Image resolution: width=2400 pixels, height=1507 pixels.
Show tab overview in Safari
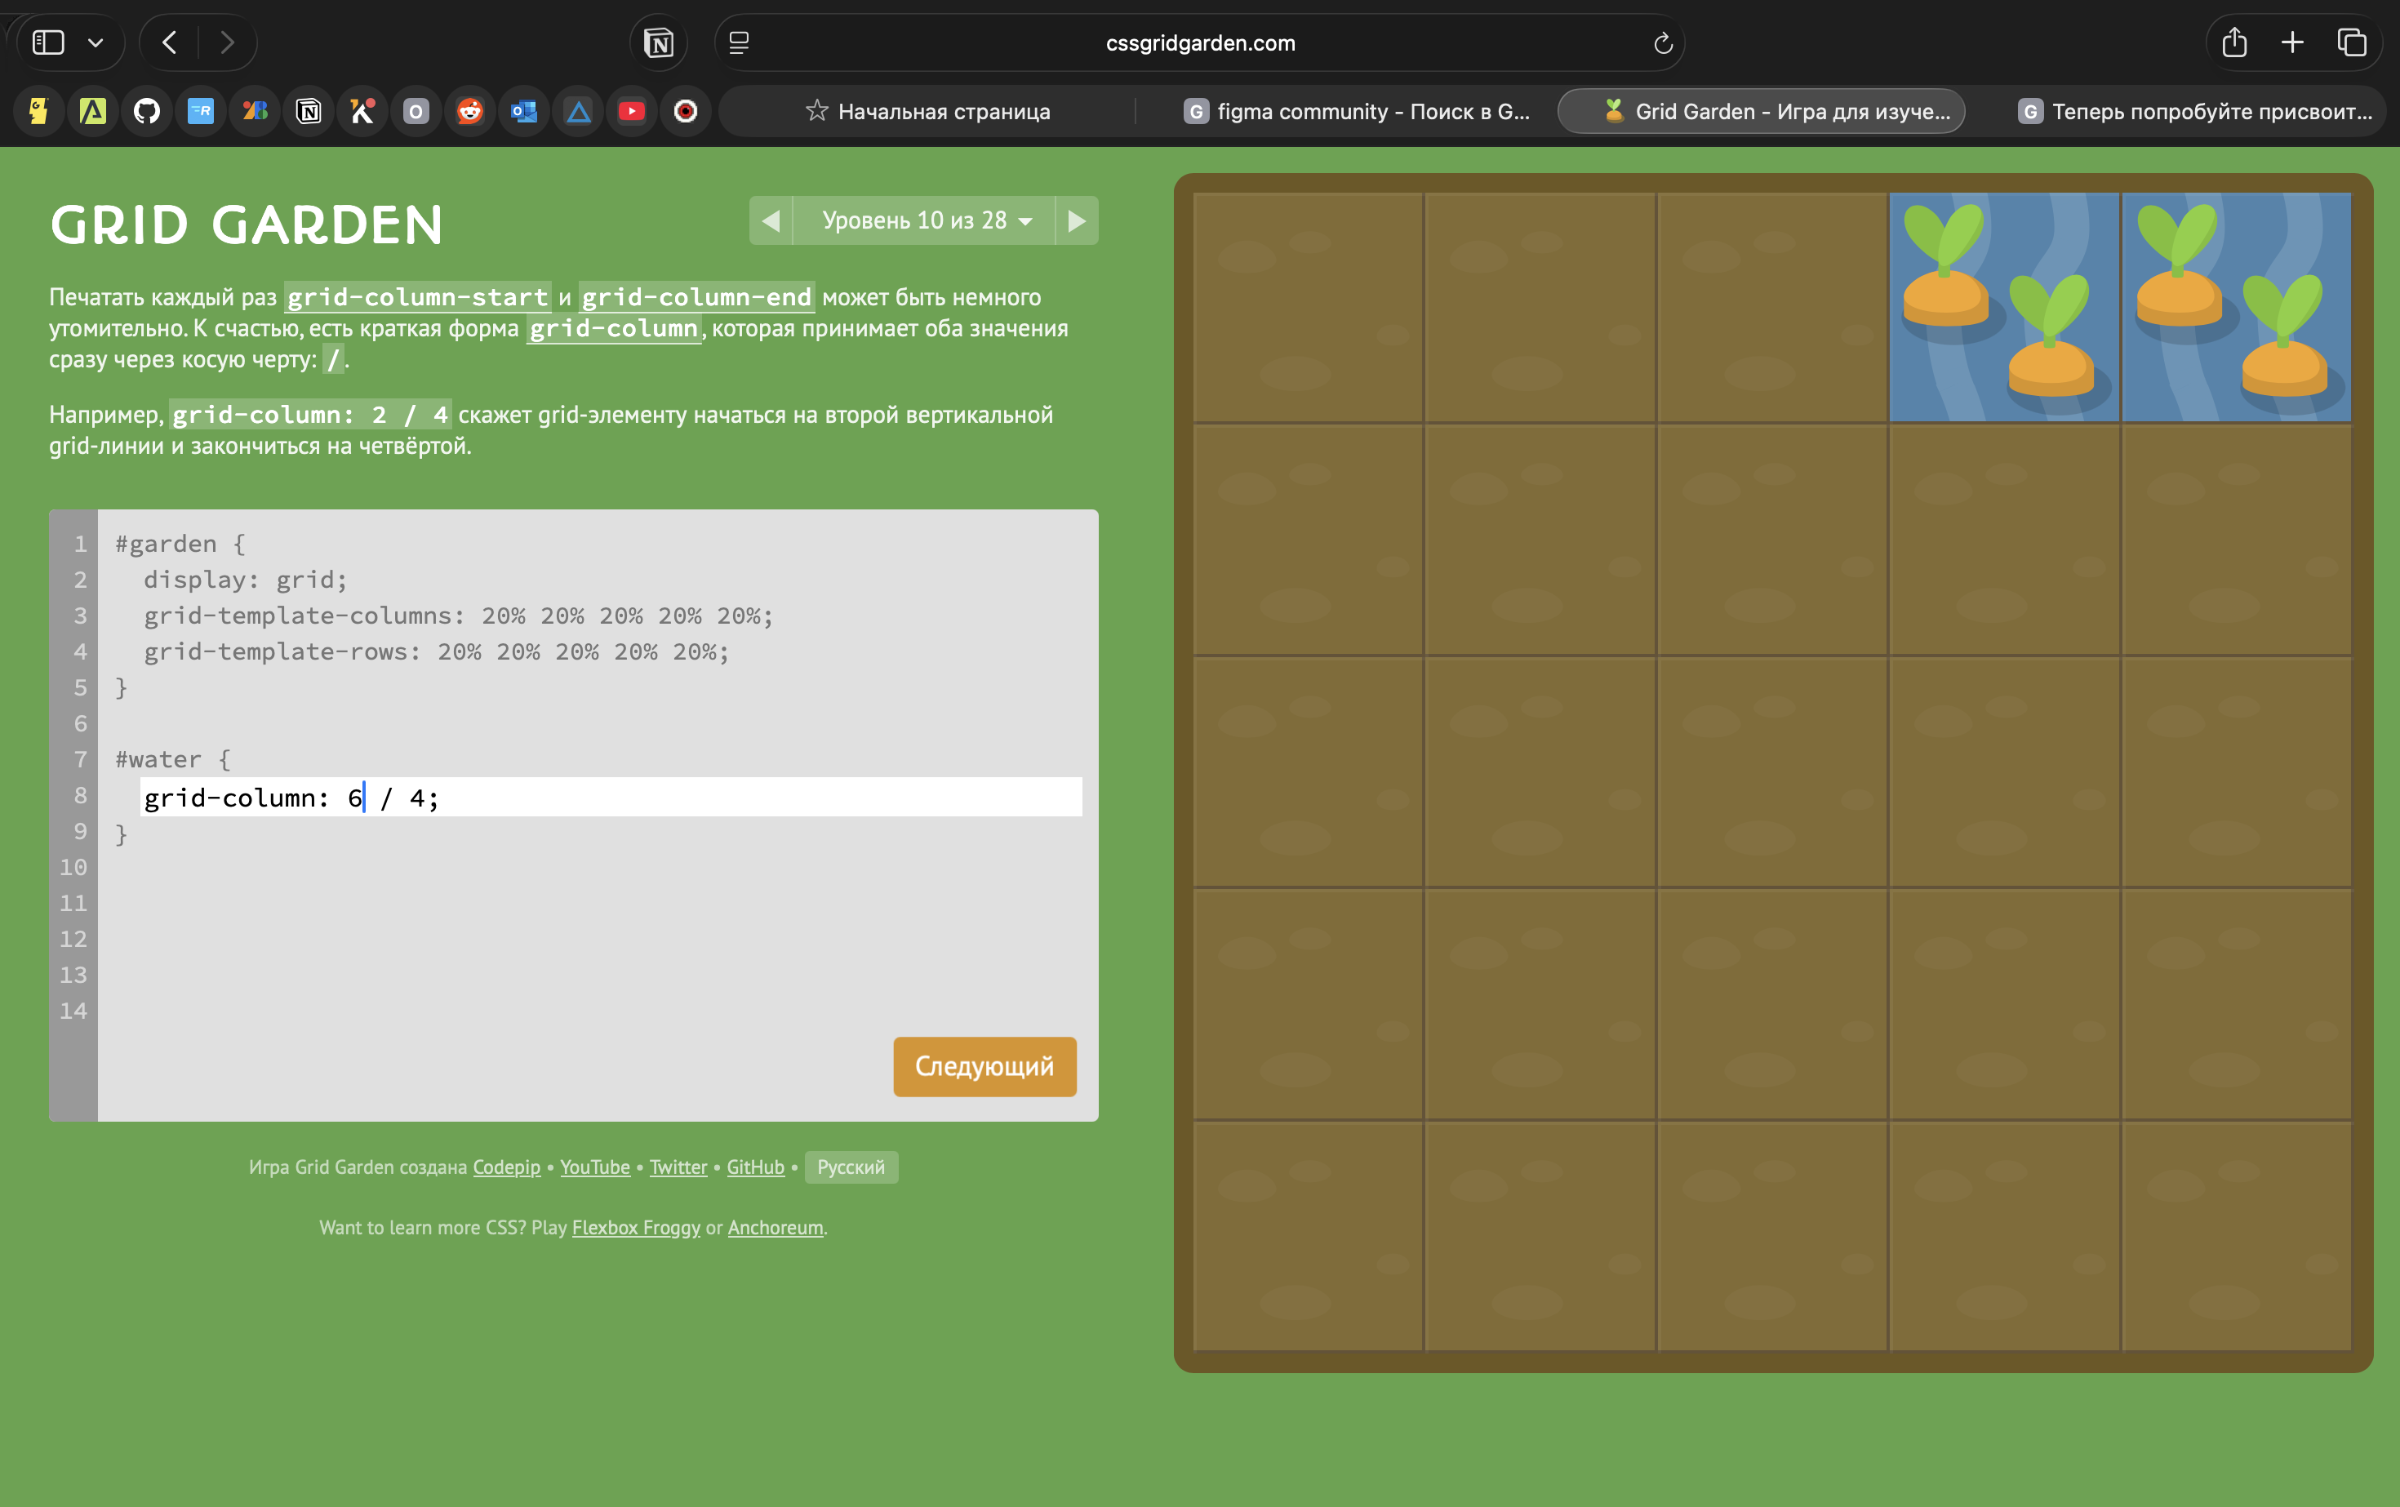click(2351, 42)
